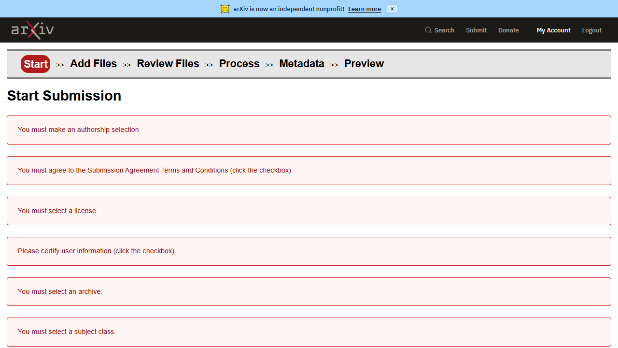618x348 pixels.
Task: Open the Submit page from the header
Action: [x=476, y=30]
